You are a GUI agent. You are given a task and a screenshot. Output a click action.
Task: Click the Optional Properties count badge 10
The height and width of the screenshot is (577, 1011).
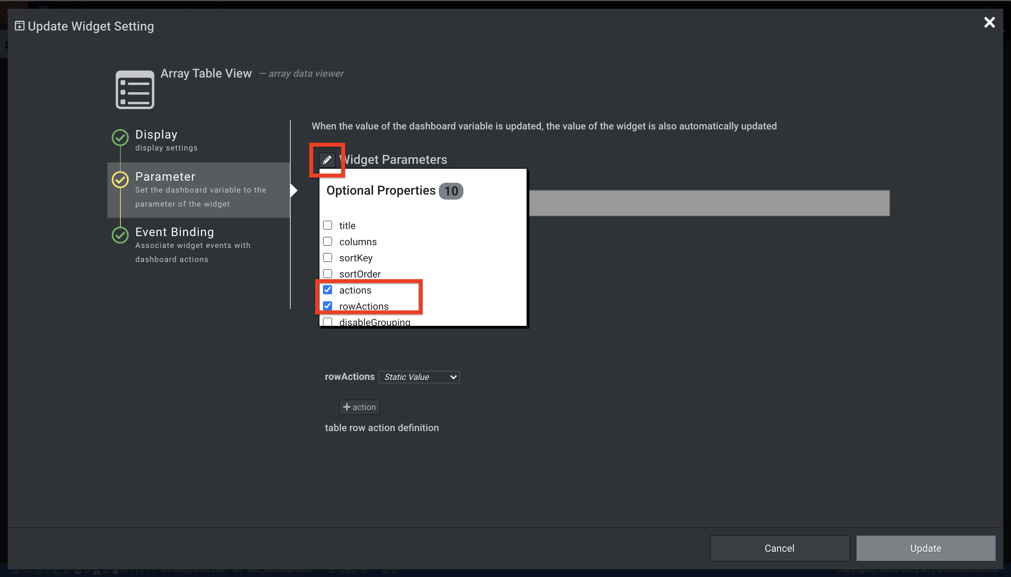click(x=451, y=191)
